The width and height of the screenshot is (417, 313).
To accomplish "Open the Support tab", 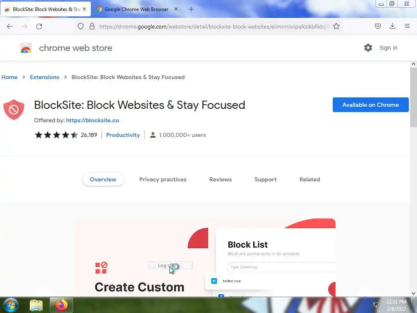I will point(266,179).
